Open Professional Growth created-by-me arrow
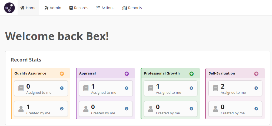This screenshot has width=272, height=126. pyautogui.click(x=191, y=109)
